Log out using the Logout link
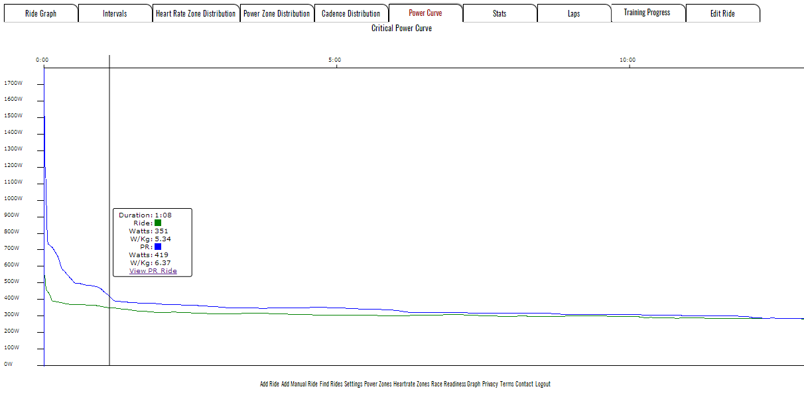Screen dimensions: 804x401 tap(543, 384)
